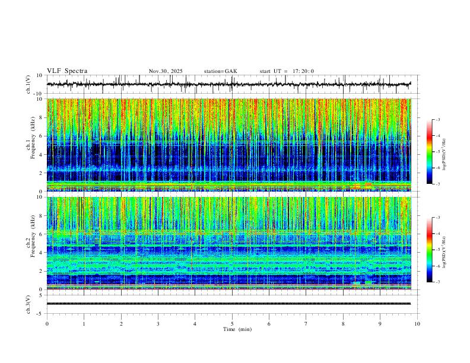Click the upper colorbar log(PSD) label
The image size is (470, 363).
coord(444,155)
